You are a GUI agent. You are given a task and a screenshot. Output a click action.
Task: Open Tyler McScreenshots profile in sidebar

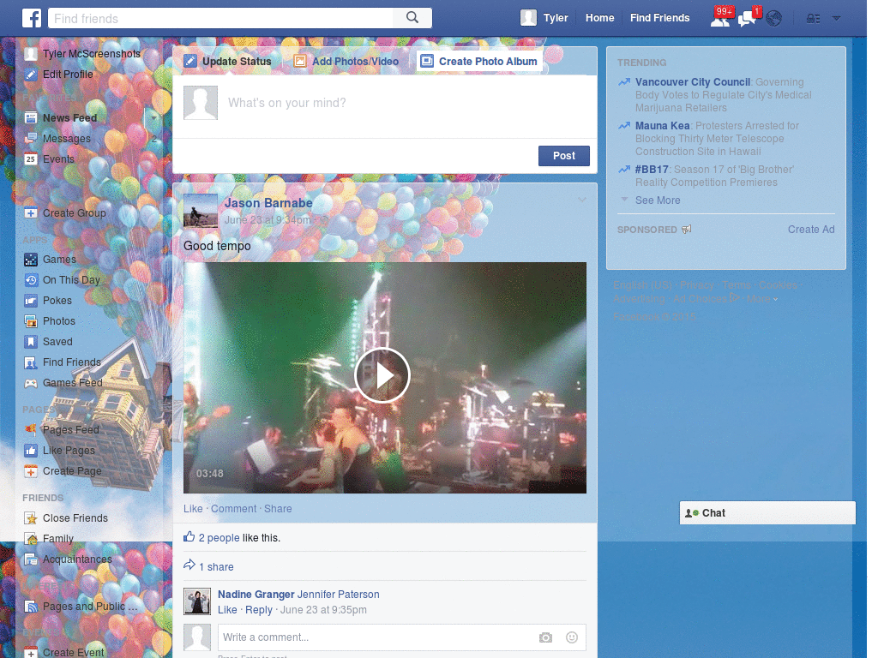click(x=91, y=54)
